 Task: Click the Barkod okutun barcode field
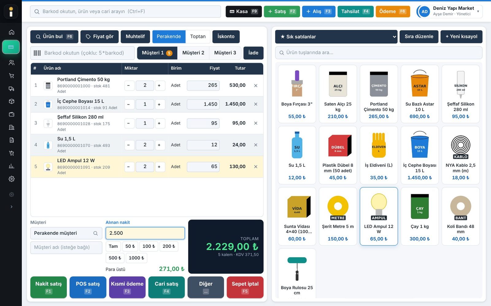click(x=83, y=53)
